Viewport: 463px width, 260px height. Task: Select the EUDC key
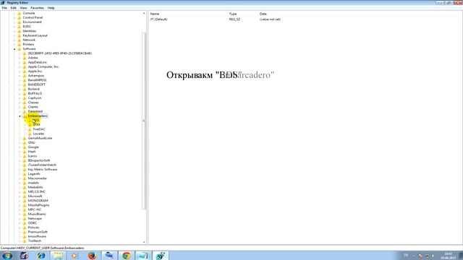click(27, 27)
